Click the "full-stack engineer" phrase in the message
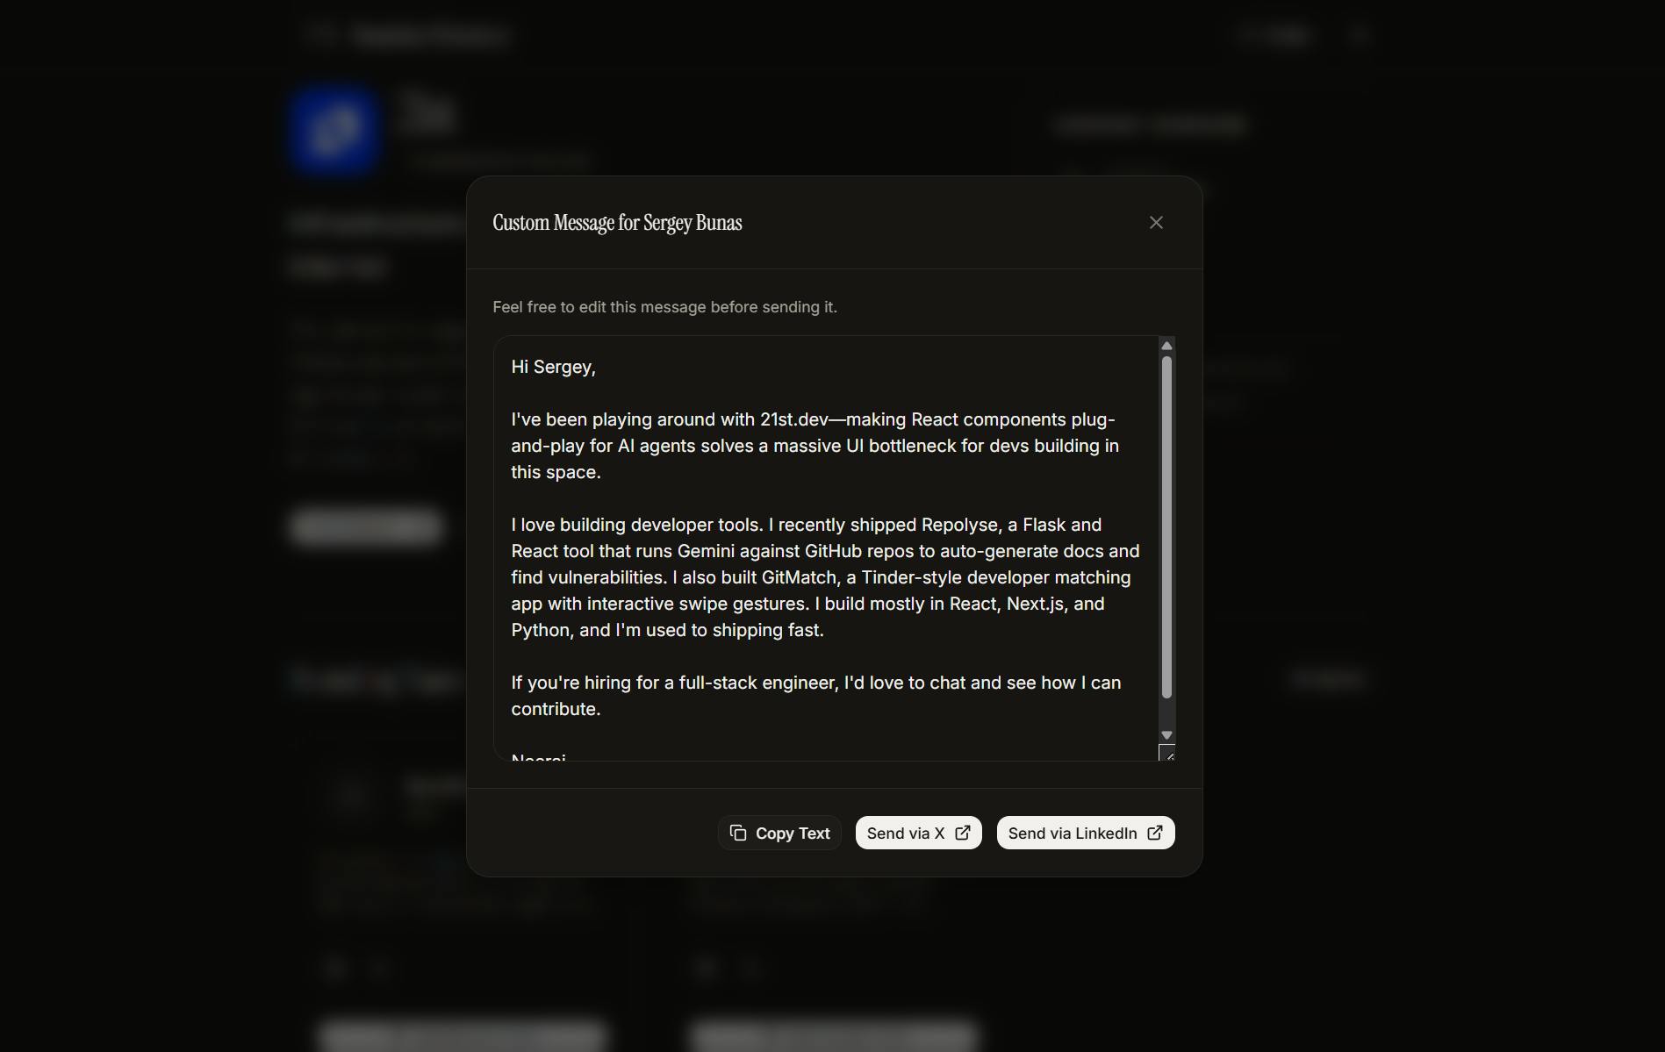1665x1052 pixels. pos(758,683)
